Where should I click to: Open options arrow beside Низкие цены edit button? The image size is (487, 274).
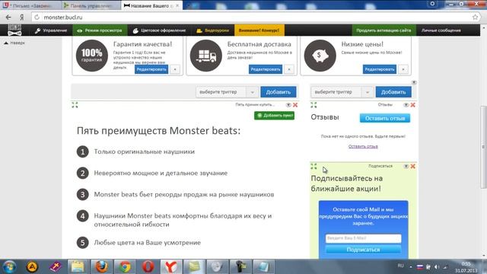(403, 69)
